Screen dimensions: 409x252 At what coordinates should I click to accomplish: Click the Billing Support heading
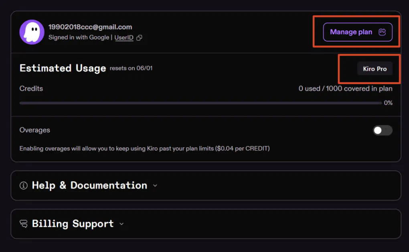(x=73, y=224)
